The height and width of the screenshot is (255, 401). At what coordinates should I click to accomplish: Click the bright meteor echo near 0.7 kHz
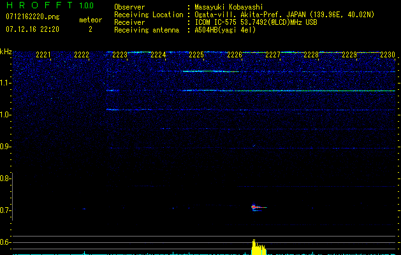pos(259,207)
